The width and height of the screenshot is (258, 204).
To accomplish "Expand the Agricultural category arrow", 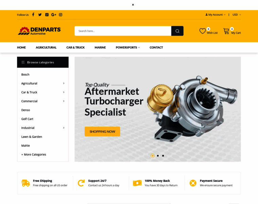I will point(64,83).
